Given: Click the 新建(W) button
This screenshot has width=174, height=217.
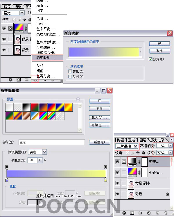Looking at the screenshot, I should [x=100, y=142].
